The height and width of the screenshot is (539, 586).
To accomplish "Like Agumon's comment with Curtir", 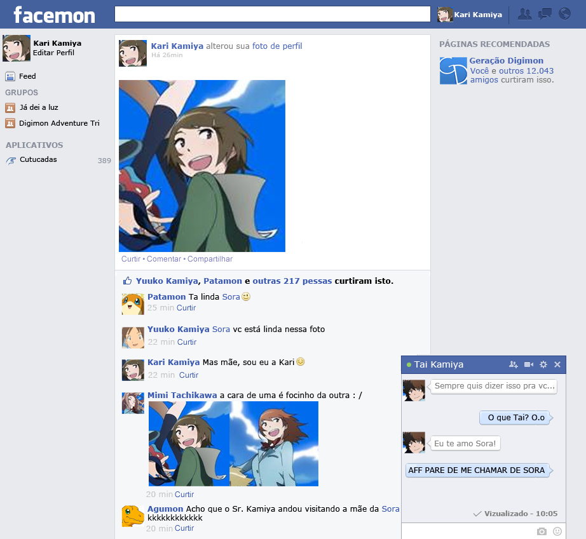I will pos(184,528).
